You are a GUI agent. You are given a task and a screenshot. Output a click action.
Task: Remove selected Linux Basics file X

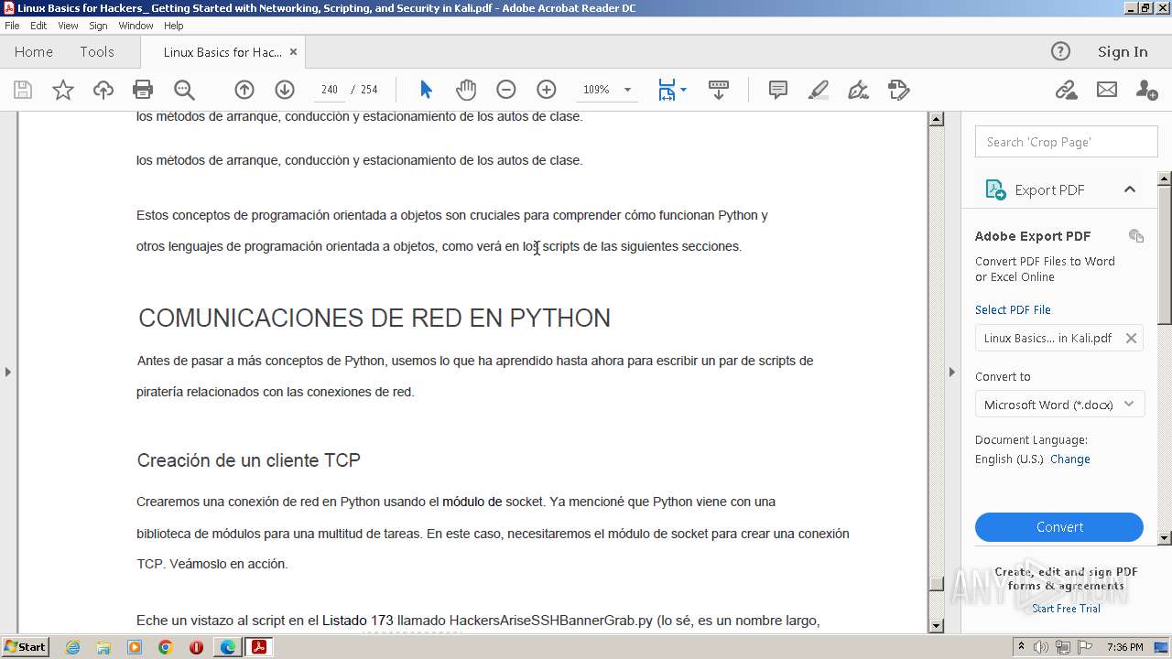1131,338
